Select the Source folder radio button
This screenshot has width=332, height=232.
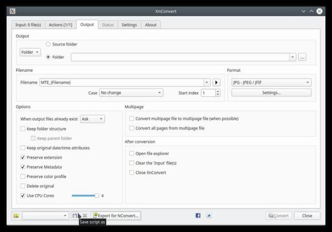tap(49, 45)
